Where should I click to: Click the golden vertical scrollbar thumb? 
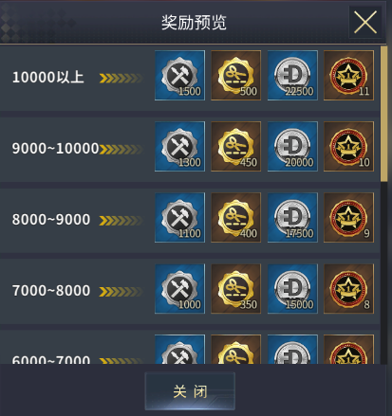383,114
